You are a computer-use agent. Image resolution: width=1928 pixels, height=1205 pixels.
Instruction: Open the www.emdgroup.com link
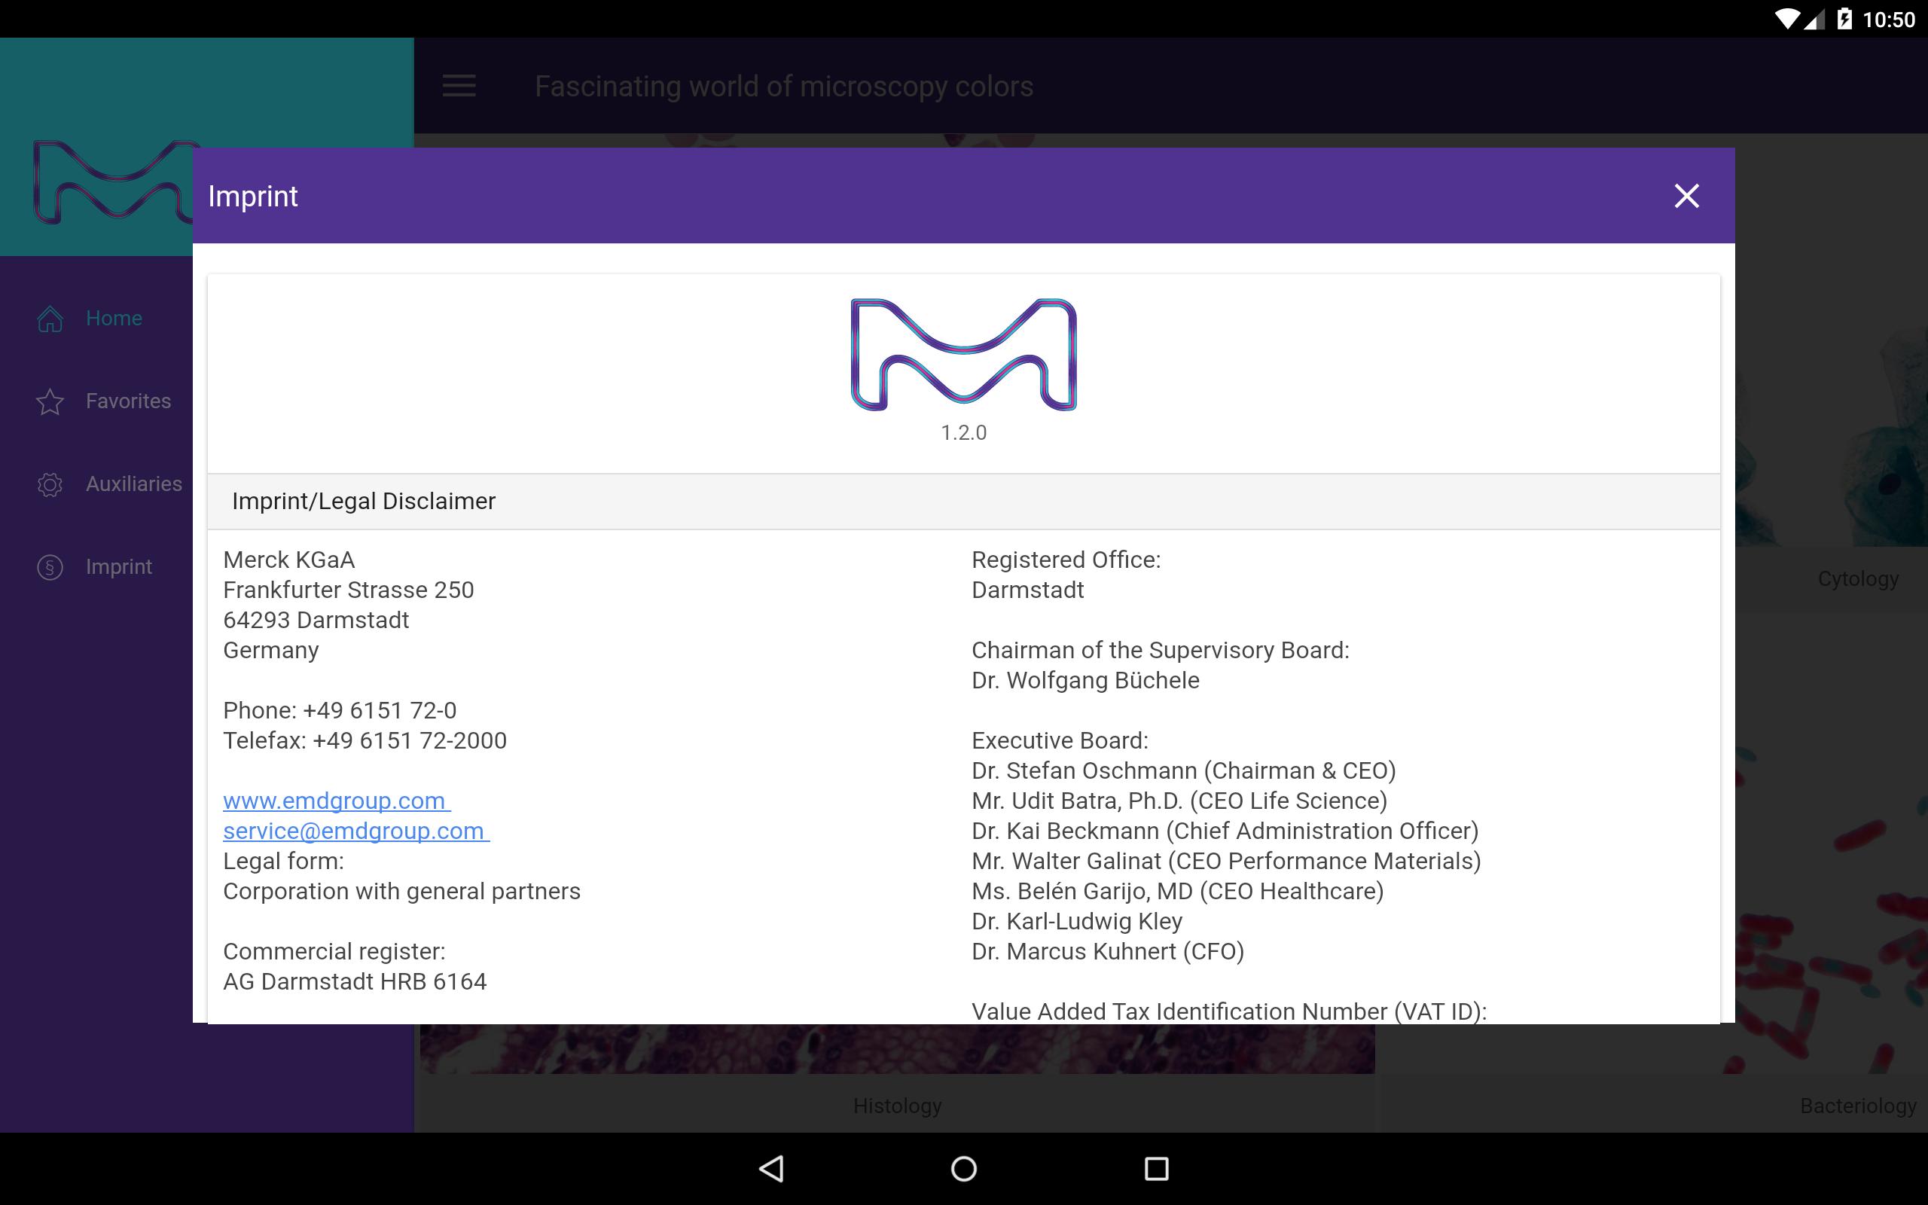coord(336,801)
